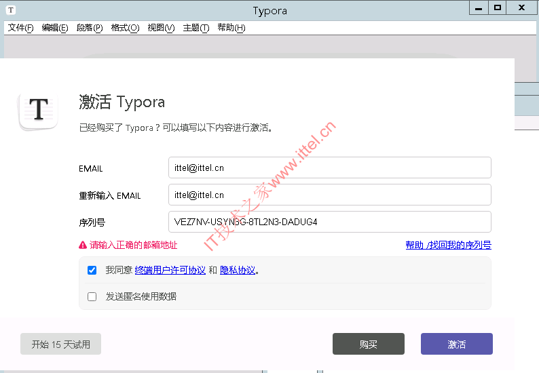Viewport: 539px width, 373px height.
Task: Open 帮助 /找回我的序列号 link
Action: pyautogui.click(x=448, y=245)
